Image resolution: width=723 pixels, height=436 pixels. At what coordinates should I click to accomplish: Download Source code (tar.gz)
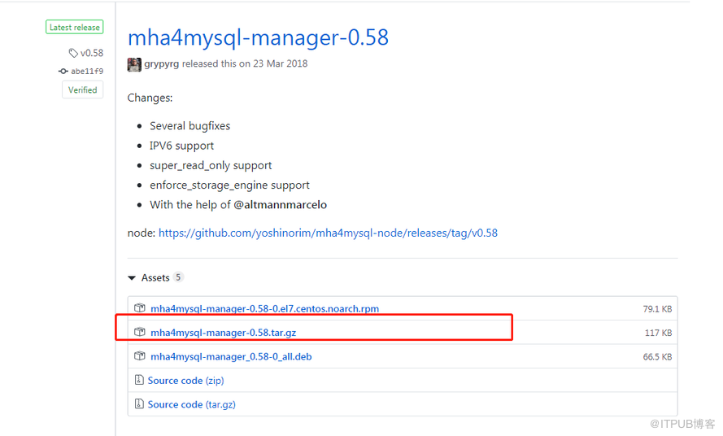(x=191, y=404)
